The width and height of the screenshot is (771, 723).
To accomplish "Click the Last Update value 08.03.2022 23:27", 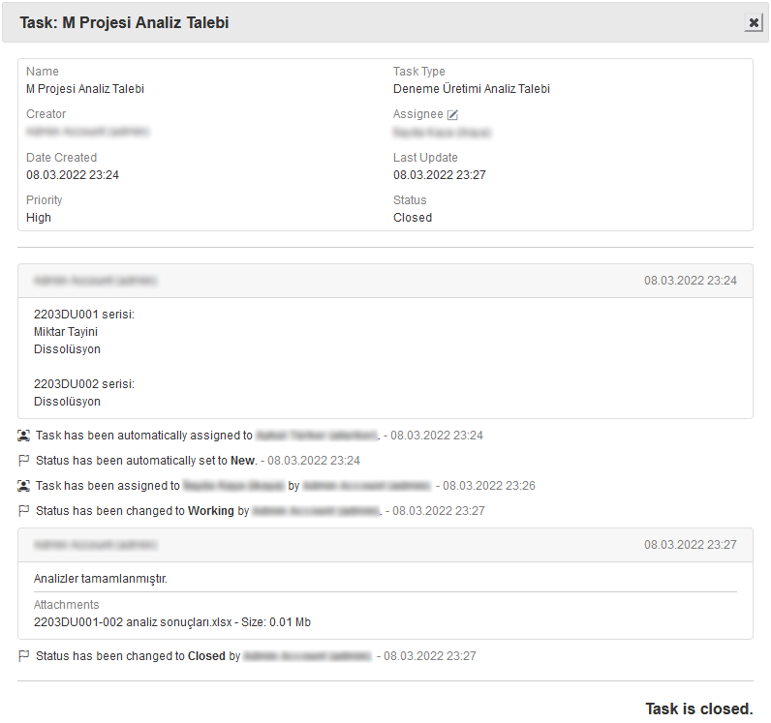I will tap(440, 175).
